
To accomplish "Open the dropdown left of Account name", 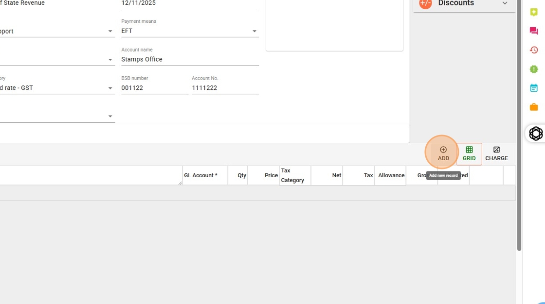I will pos(110,60).
